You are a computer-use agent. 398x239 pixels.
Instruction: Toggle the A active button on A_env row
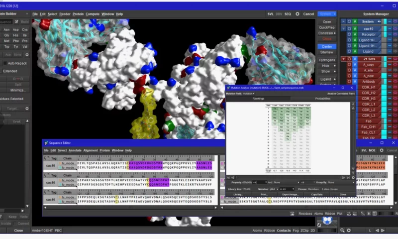355,70
